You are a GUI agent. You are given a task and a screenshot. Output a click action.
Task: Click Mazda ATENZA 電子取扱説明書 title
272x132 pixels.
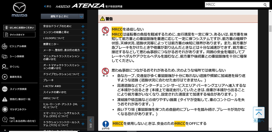[89, 6]
